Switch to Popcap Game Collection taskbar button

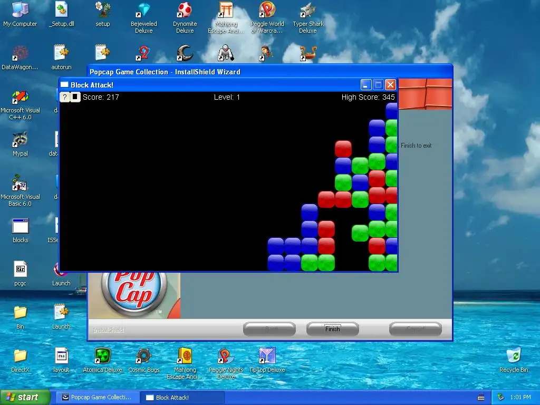pyautogui.click(x=98, y=397)
